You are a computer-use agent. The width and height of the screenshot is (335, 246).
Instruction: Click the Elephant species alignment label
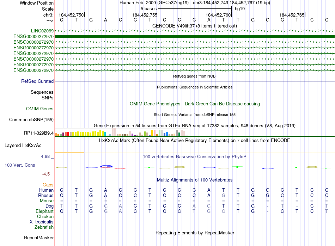44,211
